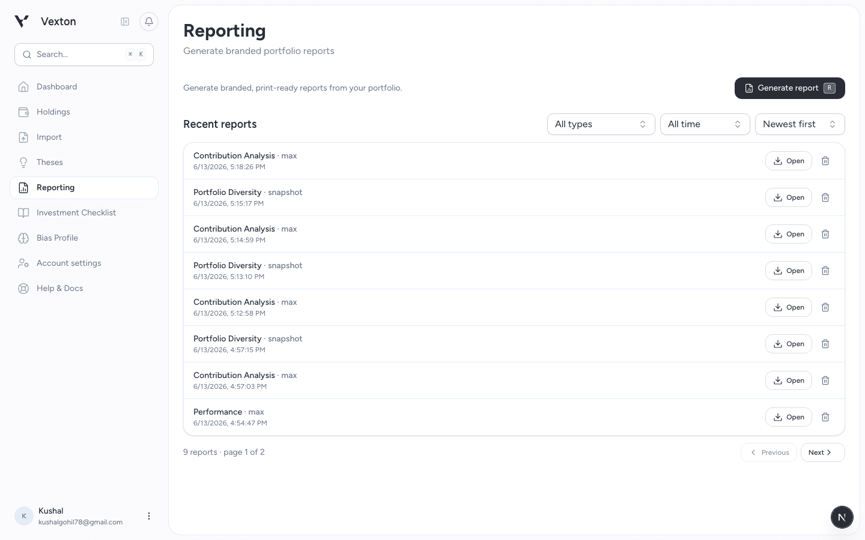Open the Newest first sort dropdown
865x540 pixels.
pyautogui.click(x=800, y=124)
